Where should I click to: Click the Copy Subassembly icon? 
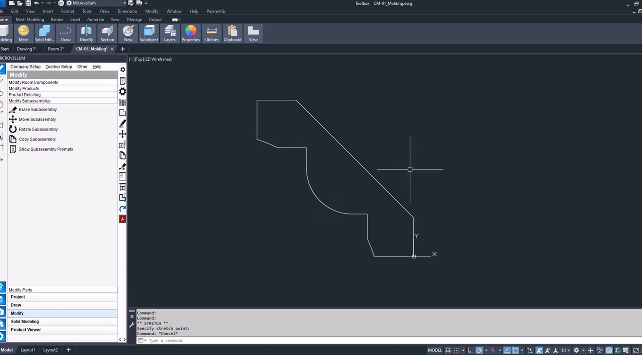click(x=13, y=139)
